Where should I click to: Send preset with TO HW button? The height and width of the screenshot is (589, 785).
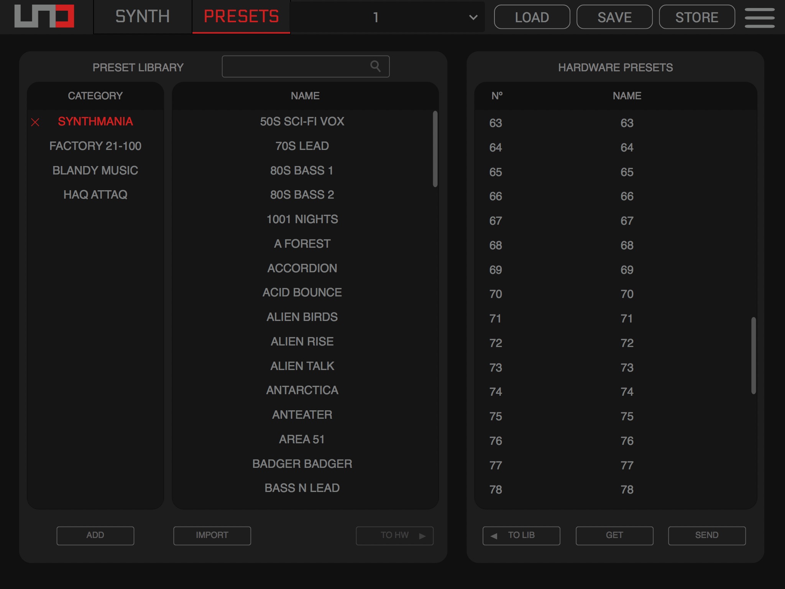(x=395, y=535)
